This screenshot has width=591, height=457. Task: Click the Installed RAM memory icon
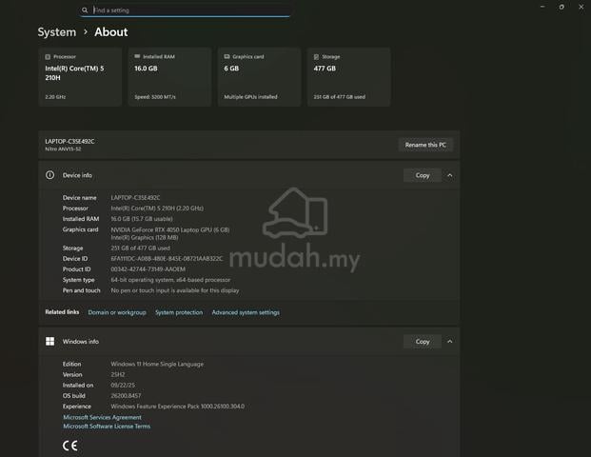137,56
